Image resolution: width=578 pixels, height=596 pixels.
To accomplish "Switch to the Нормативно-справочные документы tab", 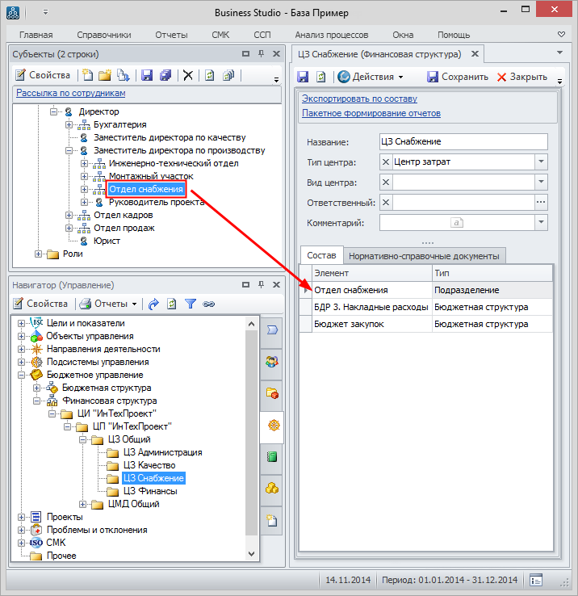I will point(424,256).
